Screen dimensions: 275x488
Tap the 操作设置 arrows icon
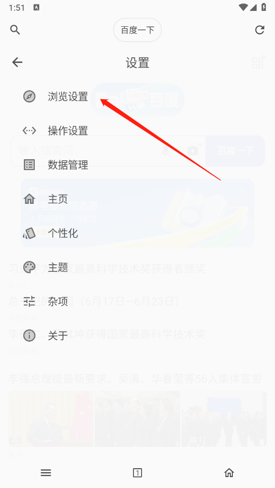click(29, 131)
